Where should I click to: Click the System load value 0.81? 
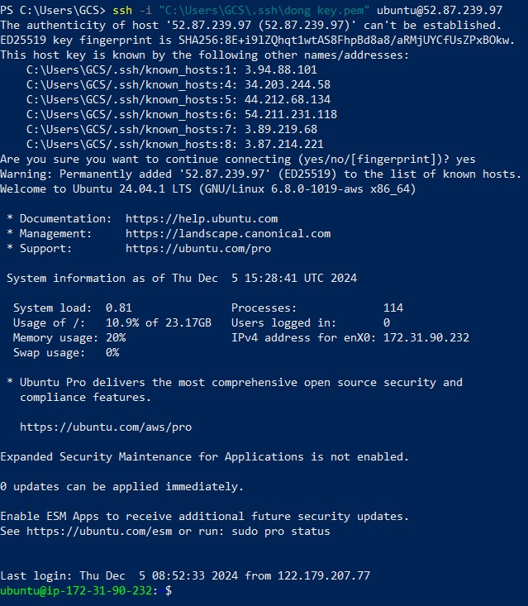tap(119, 308)
